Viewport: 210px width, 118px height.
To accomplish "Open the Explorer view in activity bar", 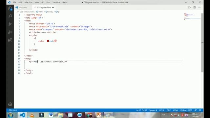I will coord(10,9).
